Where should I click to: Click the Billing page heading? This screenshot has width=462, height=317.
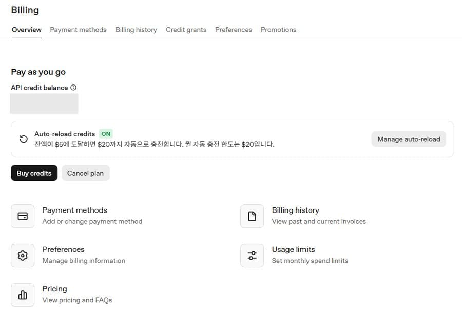tap(25, 10)
